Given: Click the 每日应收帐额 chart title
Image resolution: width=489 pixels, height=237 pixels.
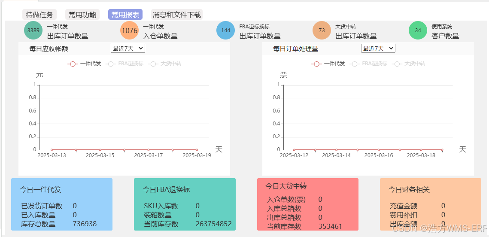Looking at the screenshot, I should [49, 49].
